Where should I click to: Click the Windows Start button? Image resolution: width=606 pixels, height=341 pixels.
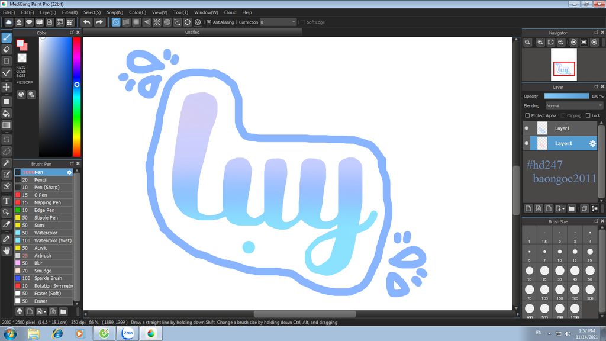click(x=9, y=333)
